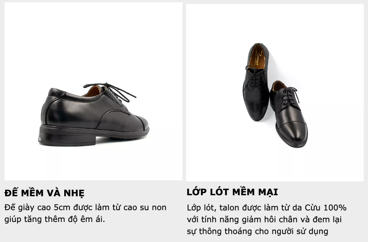Click the heading ĐẾ MỀM VÀ NHẸ
The image size is (368, 242).
tap(44, 193)
